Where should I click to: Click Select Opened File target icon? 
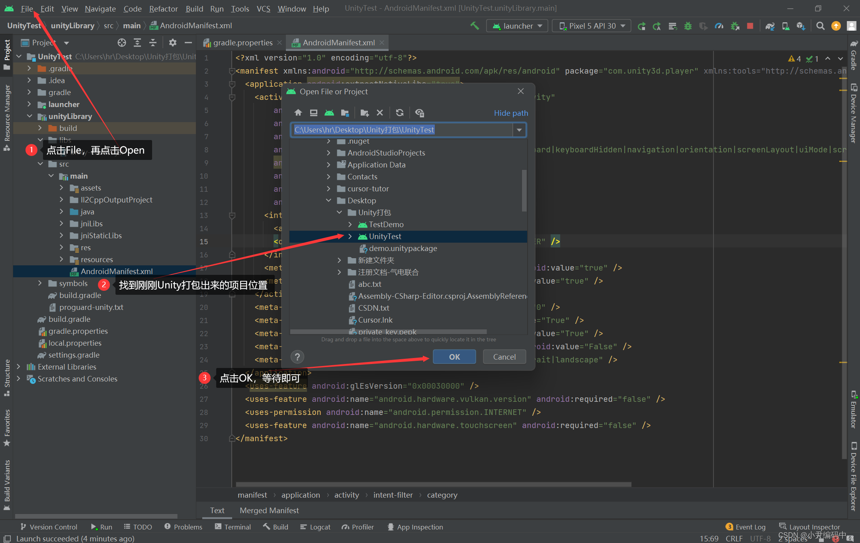point(122,43)
